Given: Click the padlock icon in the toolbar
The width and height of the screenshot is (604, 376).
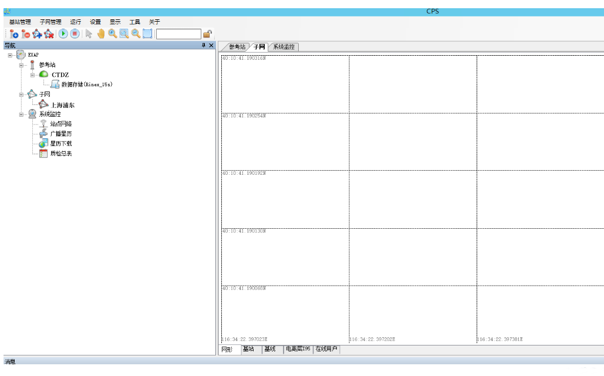Looking at the screenshot, I should (x=207, y=34).
